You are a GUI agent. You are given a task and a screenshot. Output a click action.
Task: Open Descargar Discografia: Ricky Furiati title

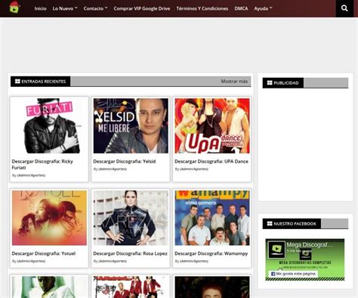click(42, 164)
